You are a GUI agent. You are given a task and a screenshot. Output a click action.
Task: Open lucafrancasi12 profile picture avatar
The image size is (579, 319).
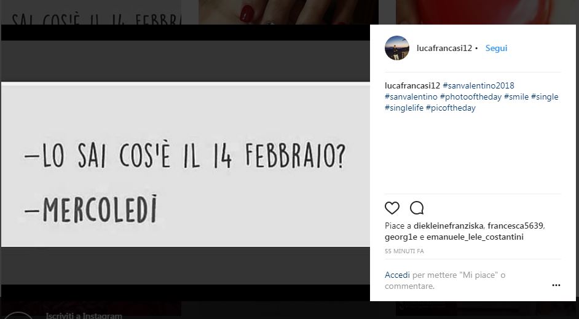[397, 48]
